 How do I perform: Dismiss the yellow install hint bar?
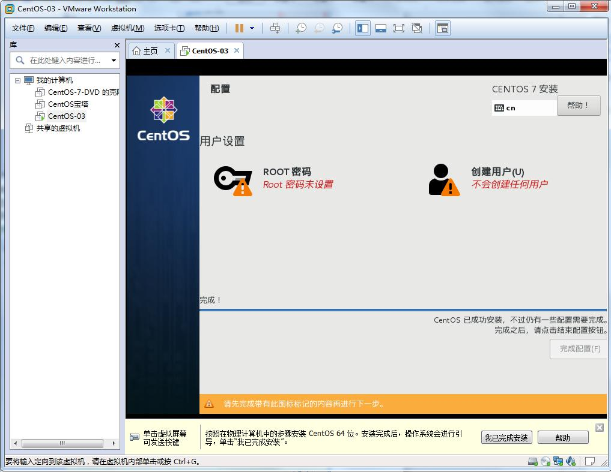[600, 428]
